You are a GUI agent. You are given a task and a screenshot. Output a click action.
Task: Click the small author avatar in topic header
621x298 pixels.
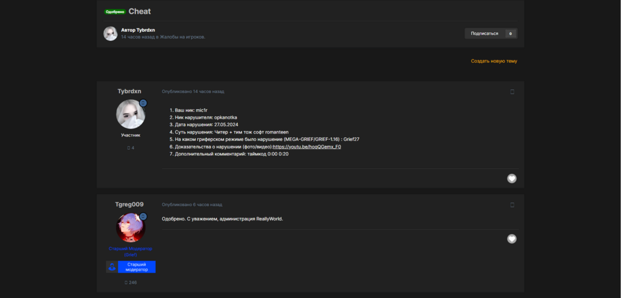[x=111, y=34]
